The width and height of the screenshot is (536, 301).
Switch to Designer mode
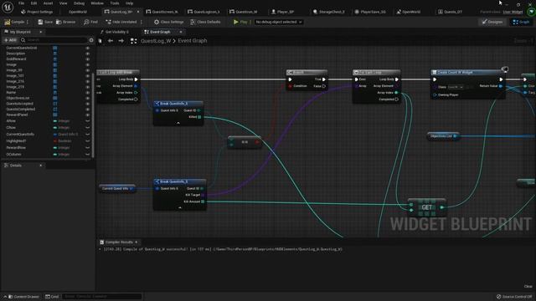[x=492, y=22]
